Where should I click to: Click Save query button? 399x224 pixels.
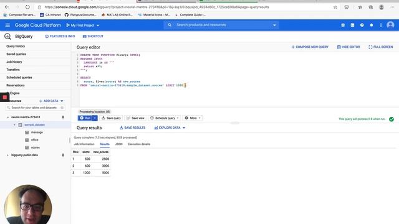pos(111,118)
